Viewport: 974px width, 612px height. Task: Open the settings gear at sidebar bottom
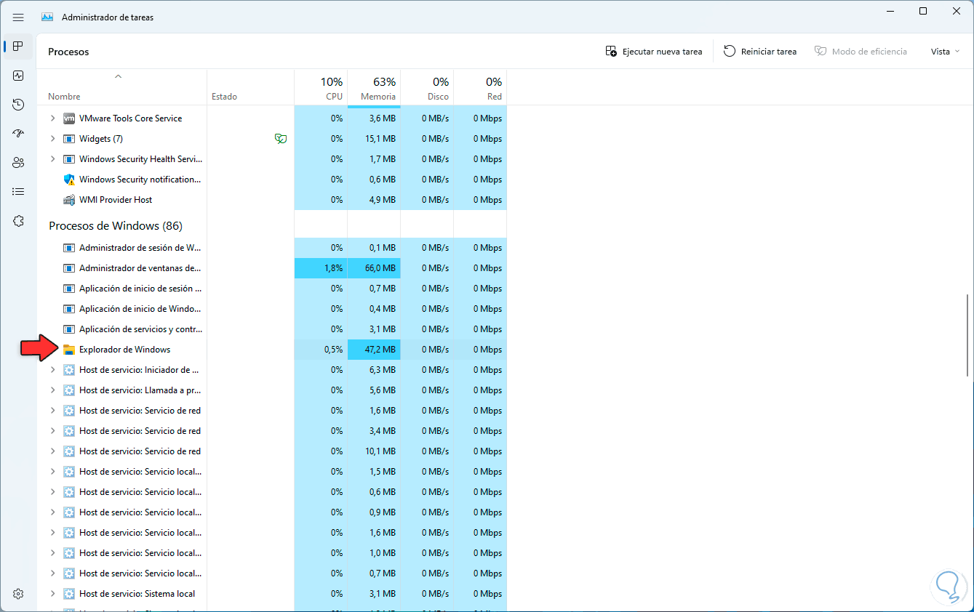(x=18, y=594)
